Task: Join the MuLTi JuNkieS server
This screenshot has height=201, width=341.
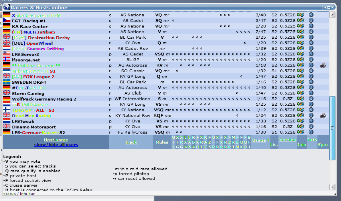Action: tap(301, 32)
